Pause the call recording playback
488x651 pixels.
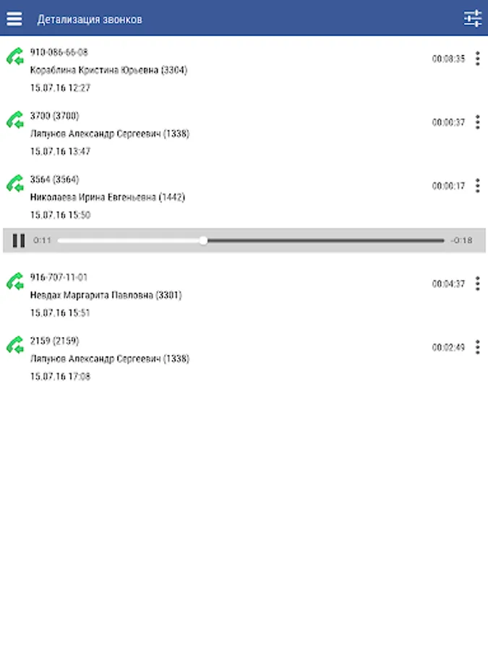coord(19,240)
